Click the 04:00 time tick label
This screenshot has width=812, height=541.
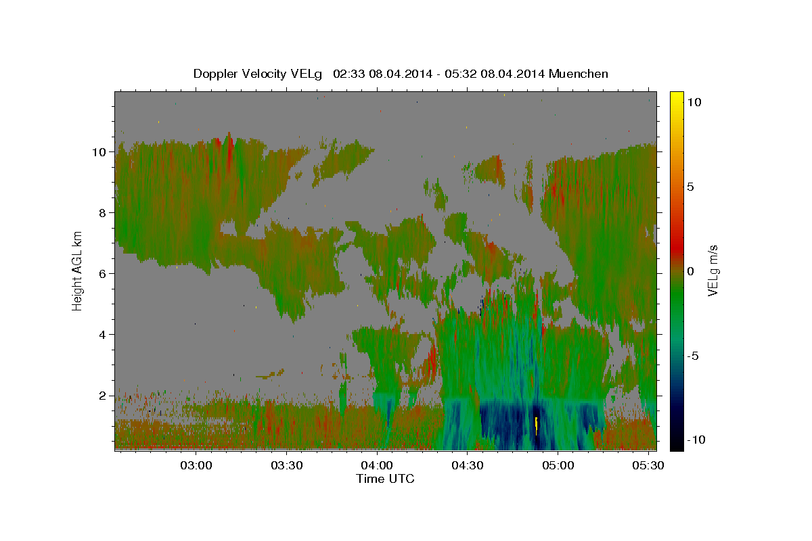pos(376,466)
